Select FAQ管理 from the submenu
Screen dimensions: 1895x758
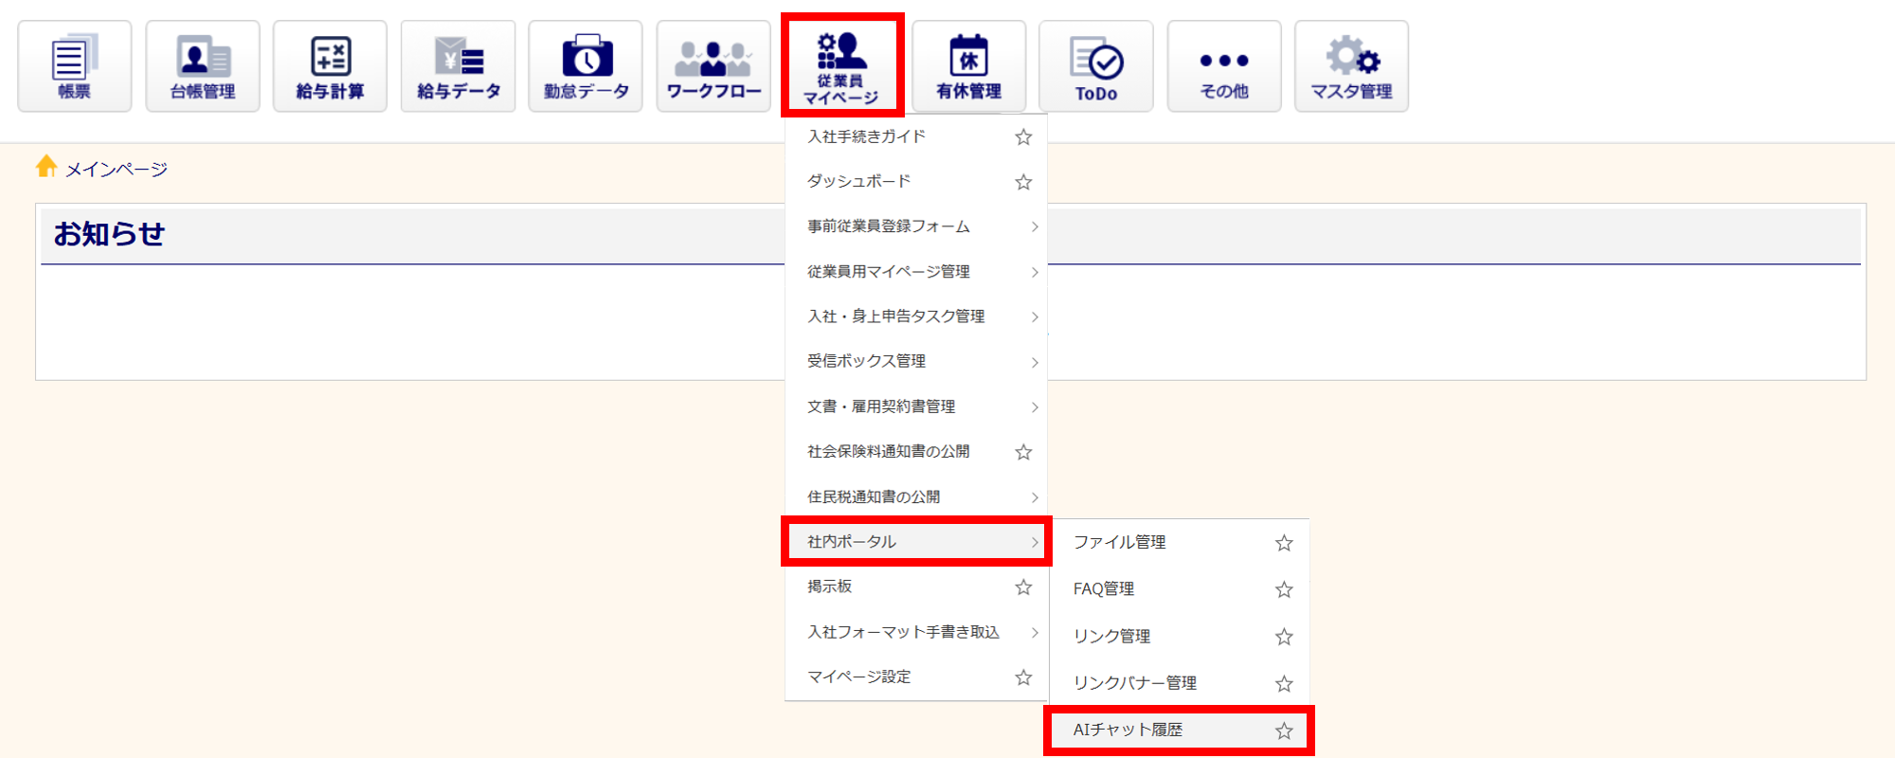coord(1104,589)
